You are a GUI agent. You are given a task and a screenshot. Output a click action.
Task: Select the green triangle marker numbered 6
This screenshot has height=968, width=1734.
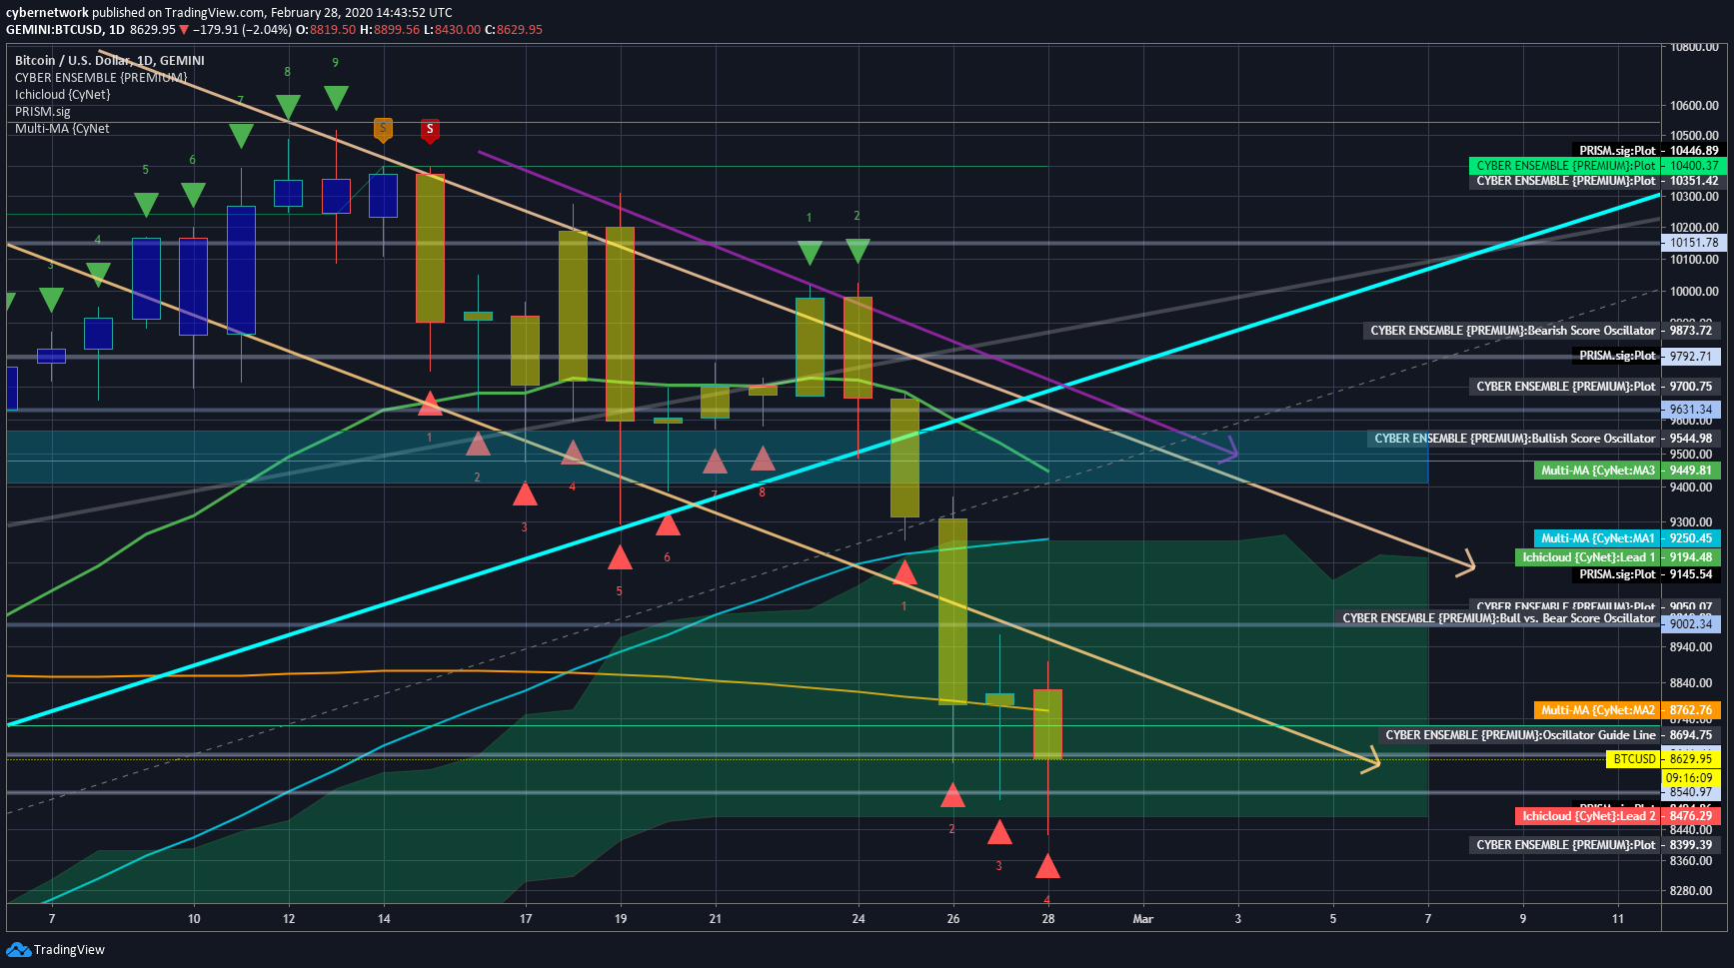pyautogui.click(x=193, y=194)
